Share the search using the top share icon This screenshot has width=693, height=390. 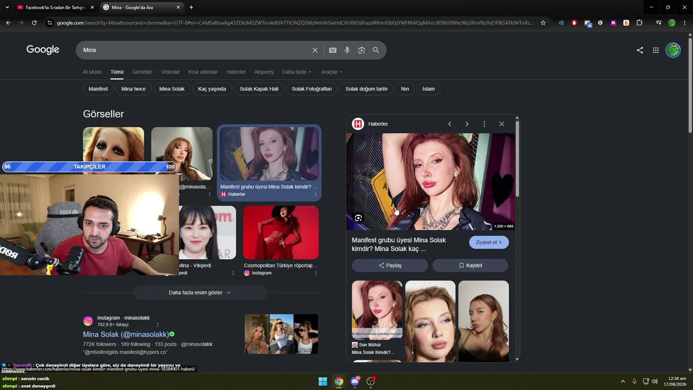pos(640,50)
